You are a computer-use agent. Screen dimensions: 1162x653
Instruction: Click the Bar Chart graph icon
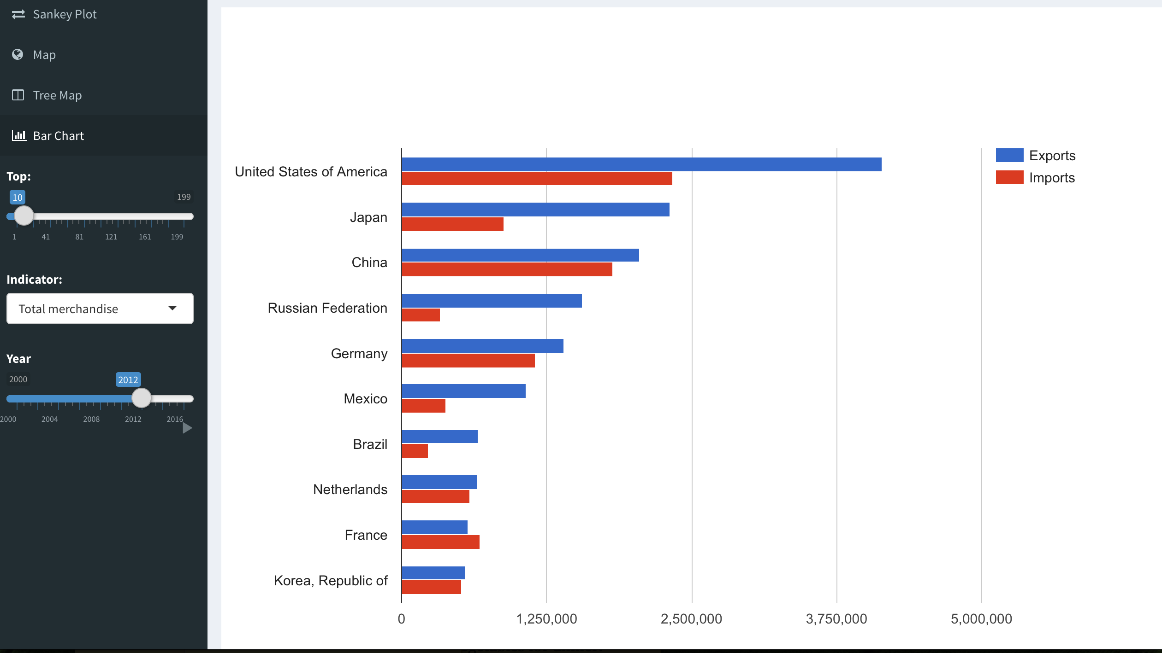pyautogui.click(x=19, y=135)
